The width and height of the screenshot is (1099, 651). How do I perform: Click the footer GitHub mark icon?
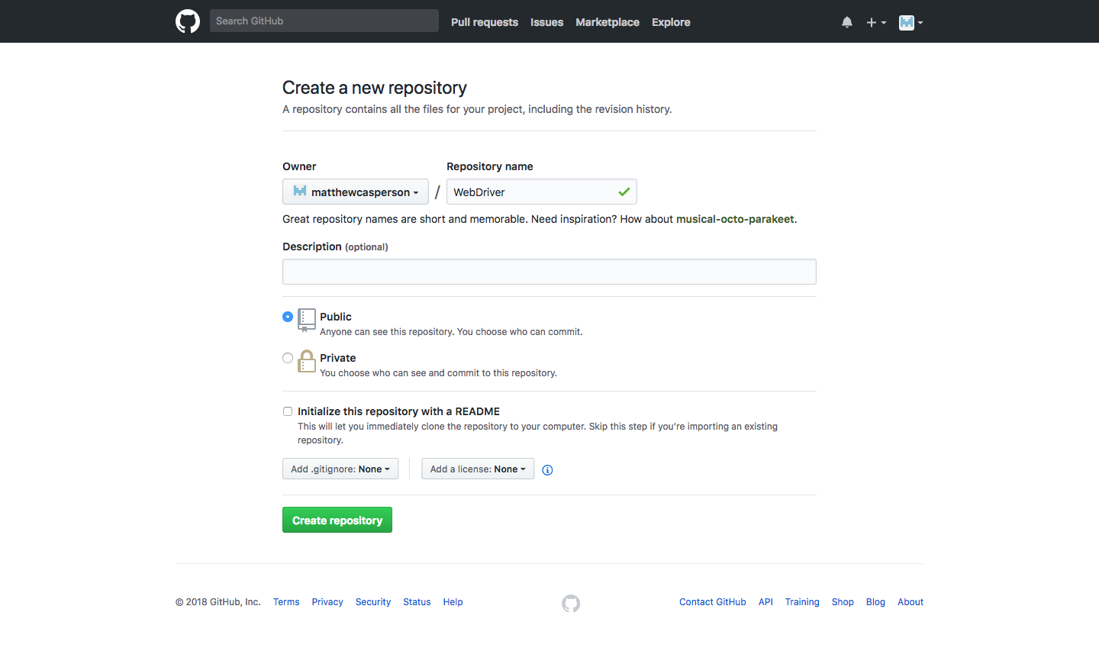coord(571,604)
